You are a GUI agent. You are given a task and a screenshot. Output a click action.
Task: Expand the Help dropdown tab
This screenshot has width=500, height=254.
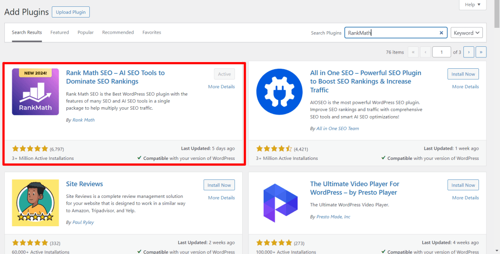click(x=473, y=4)
